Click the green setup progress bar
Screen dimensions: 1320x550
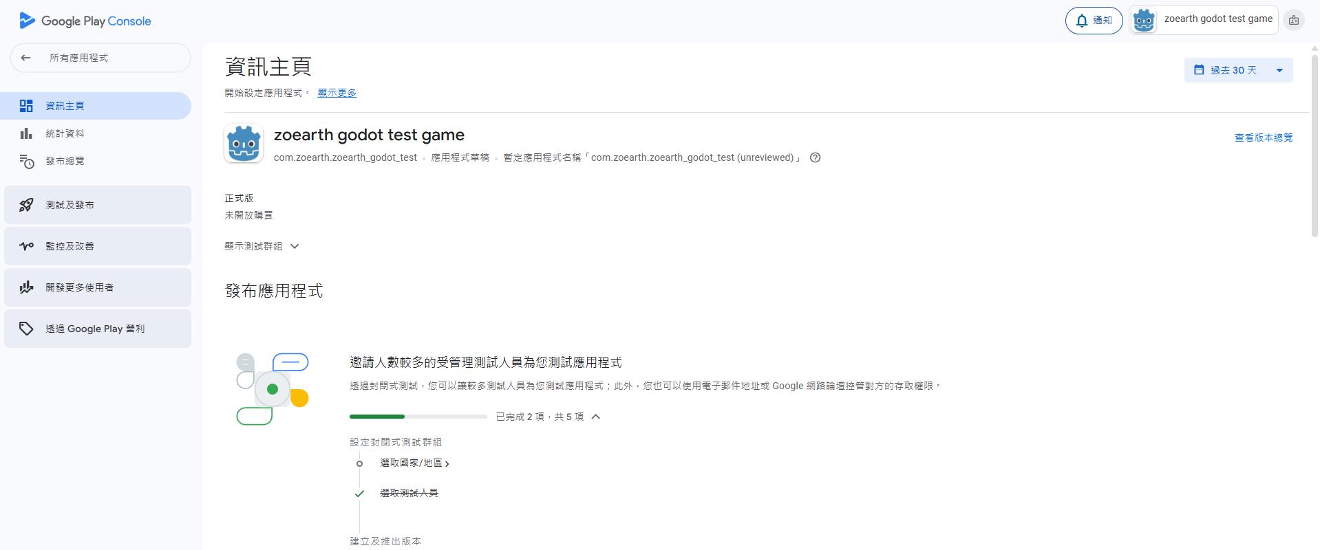[418, 417]
